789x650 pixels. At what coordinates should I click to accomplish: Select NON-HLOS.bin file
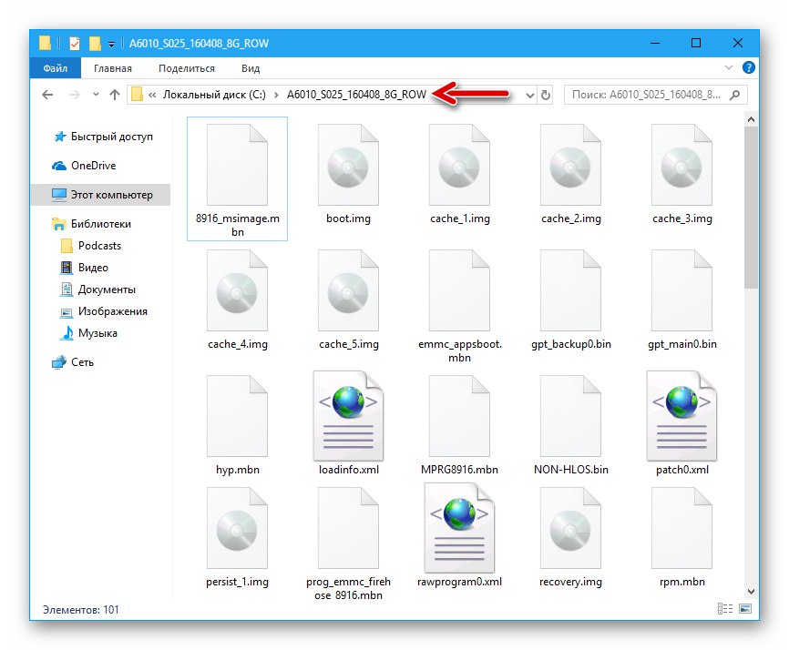click(570, 416)
